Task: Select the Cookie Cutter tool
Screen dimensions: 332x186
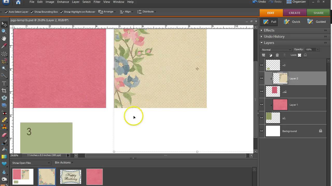Action: coord(4,98)
